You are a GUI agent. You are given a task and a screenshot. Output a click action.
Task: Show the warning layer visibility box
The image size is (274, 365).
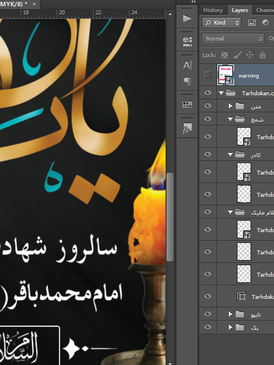coord(208,75)
